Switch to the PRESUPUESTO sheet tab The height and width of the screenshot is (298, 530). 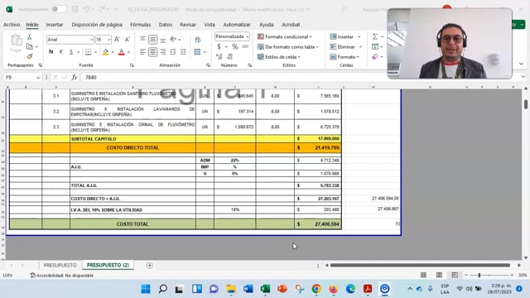coord(60,265)
